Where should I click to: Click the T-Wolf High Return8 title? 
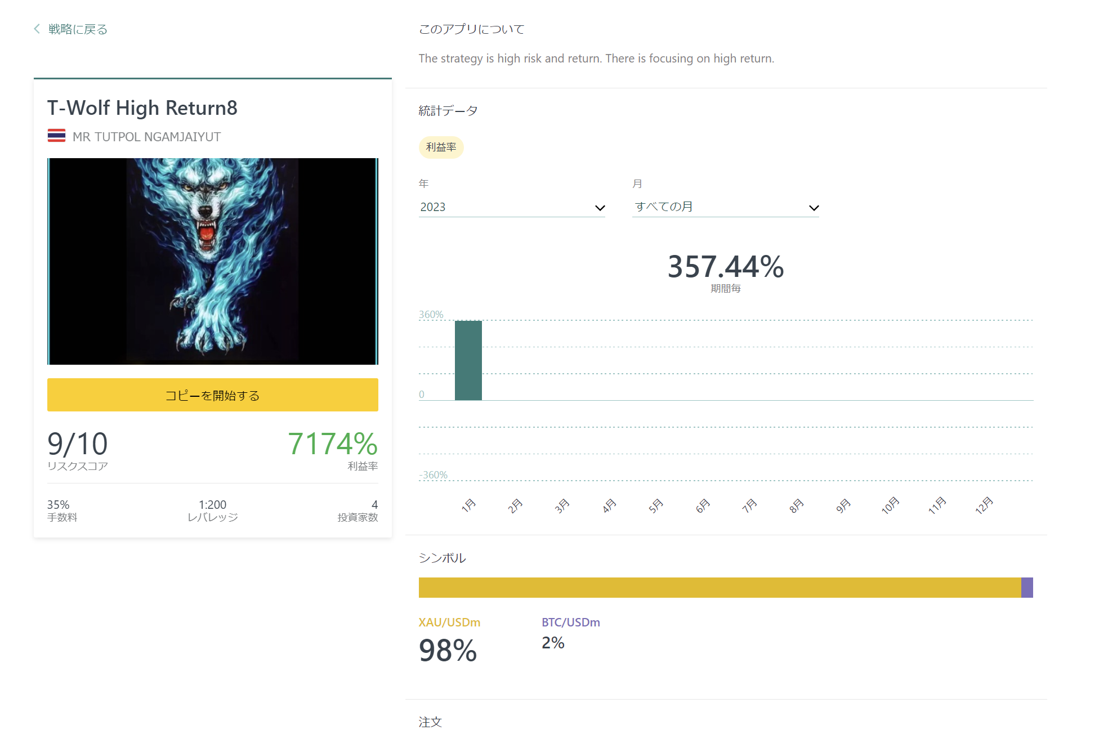[x=142, y=108]
